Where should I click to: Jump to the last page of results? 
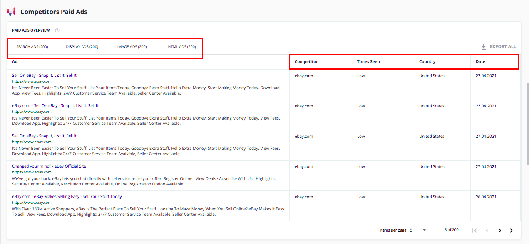pyautogui.click(x=512, y=230)
